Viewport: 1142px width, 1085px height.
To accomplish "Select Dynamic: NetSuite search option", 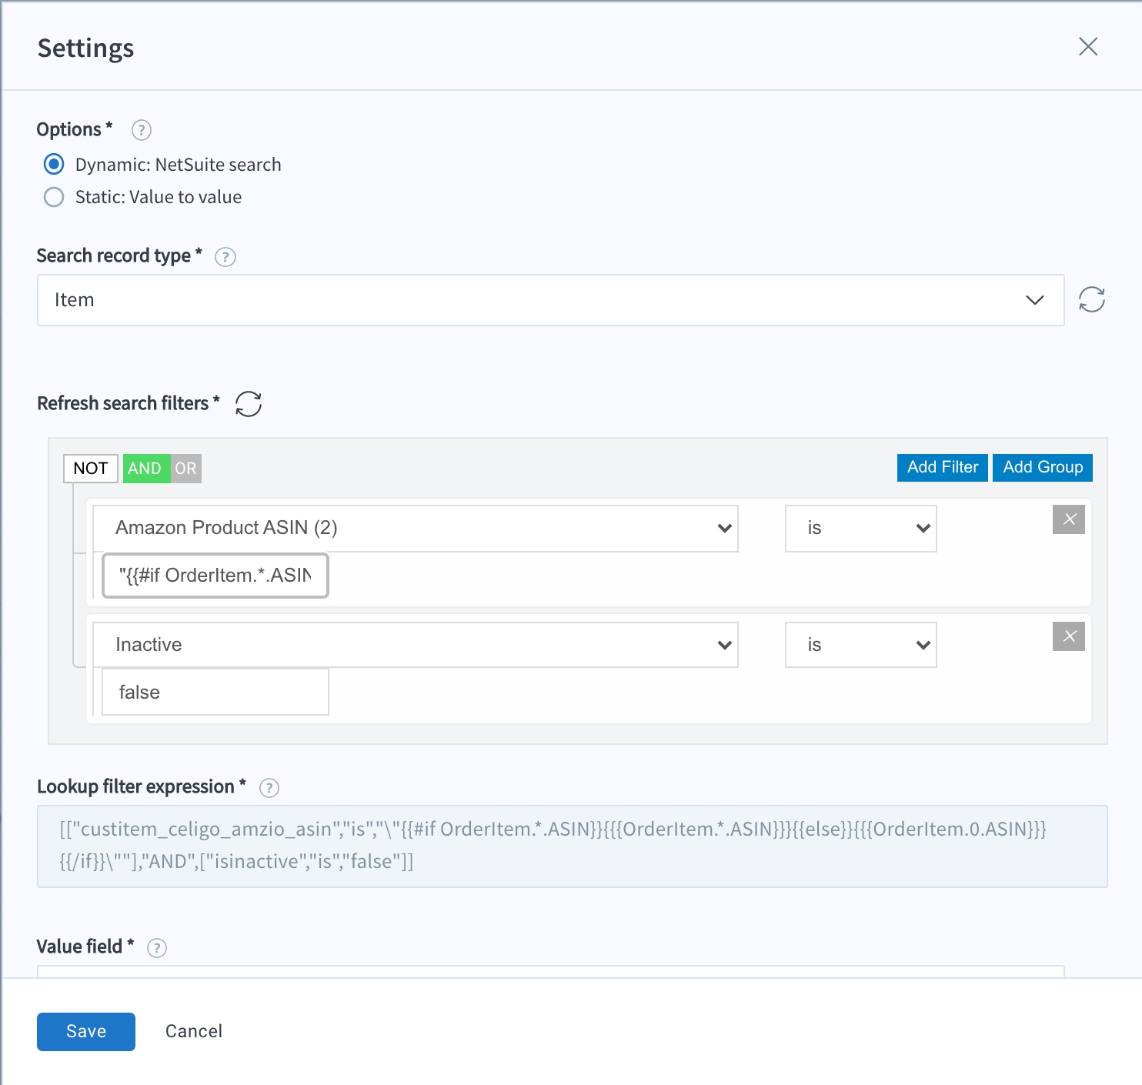I will [54, 165].
